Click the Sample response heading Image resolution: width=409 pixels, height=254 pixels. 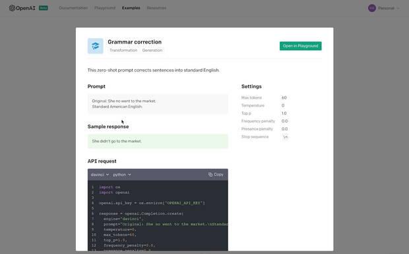click(x=108, y=126)
